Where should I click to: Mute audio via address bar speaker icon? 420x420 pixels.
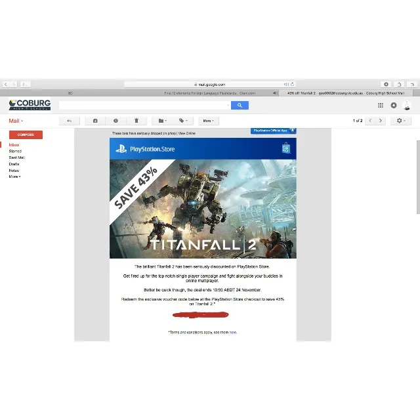(286, 84)
